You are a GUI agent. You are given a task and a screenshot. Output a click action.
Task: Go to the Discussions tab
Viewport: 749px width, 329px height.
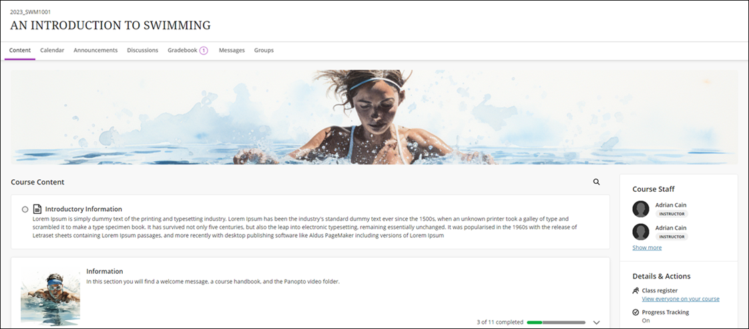pyautogui.click(x=142, y=51)
